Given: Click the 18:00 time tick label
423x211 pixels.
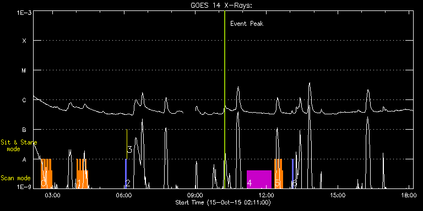Looking at the screenshot, I should pyautogui.click(x=409, y=196).
